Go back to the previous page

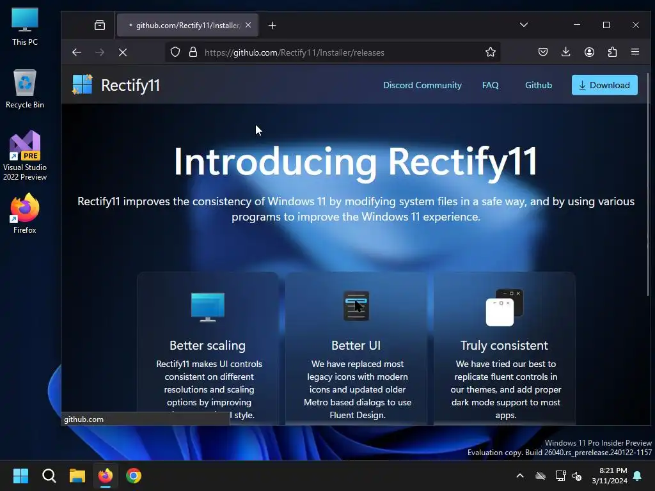pos(77,52)
